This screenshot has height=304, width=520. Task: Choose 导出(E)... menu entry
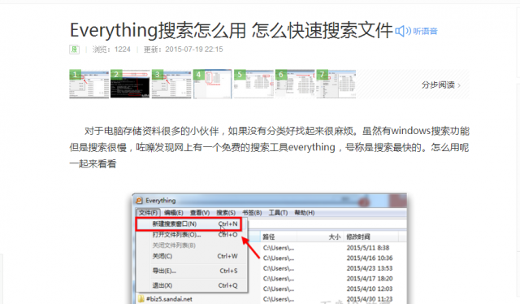tap(193, 271)
